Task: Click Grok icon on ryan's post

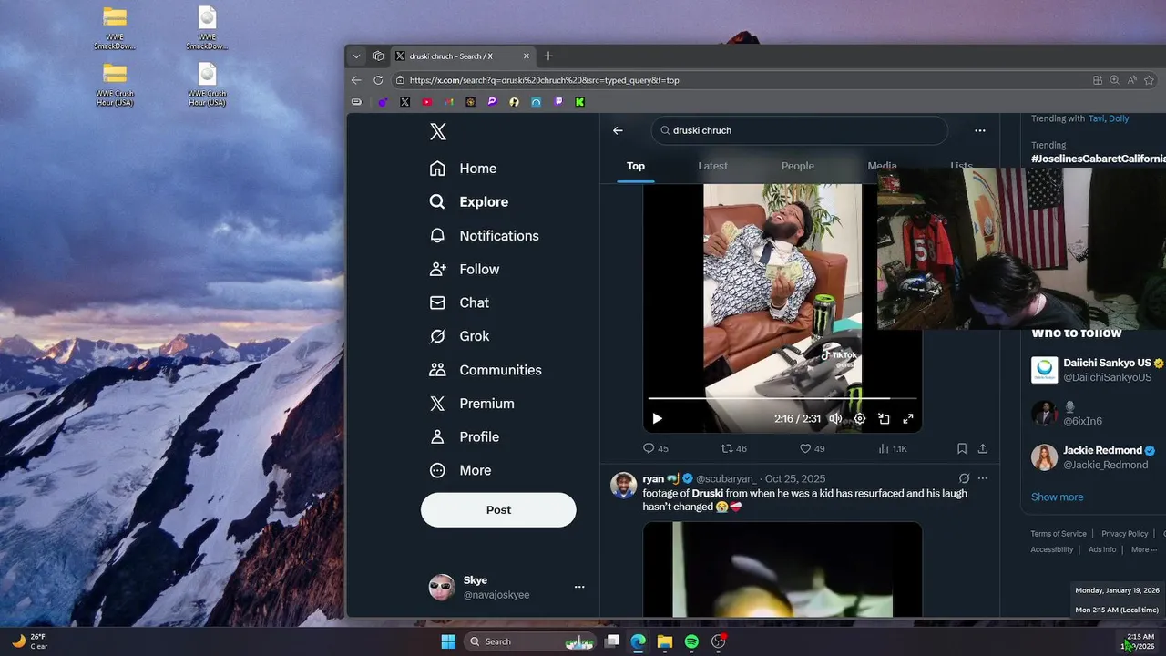Action: tap(964, 478)
